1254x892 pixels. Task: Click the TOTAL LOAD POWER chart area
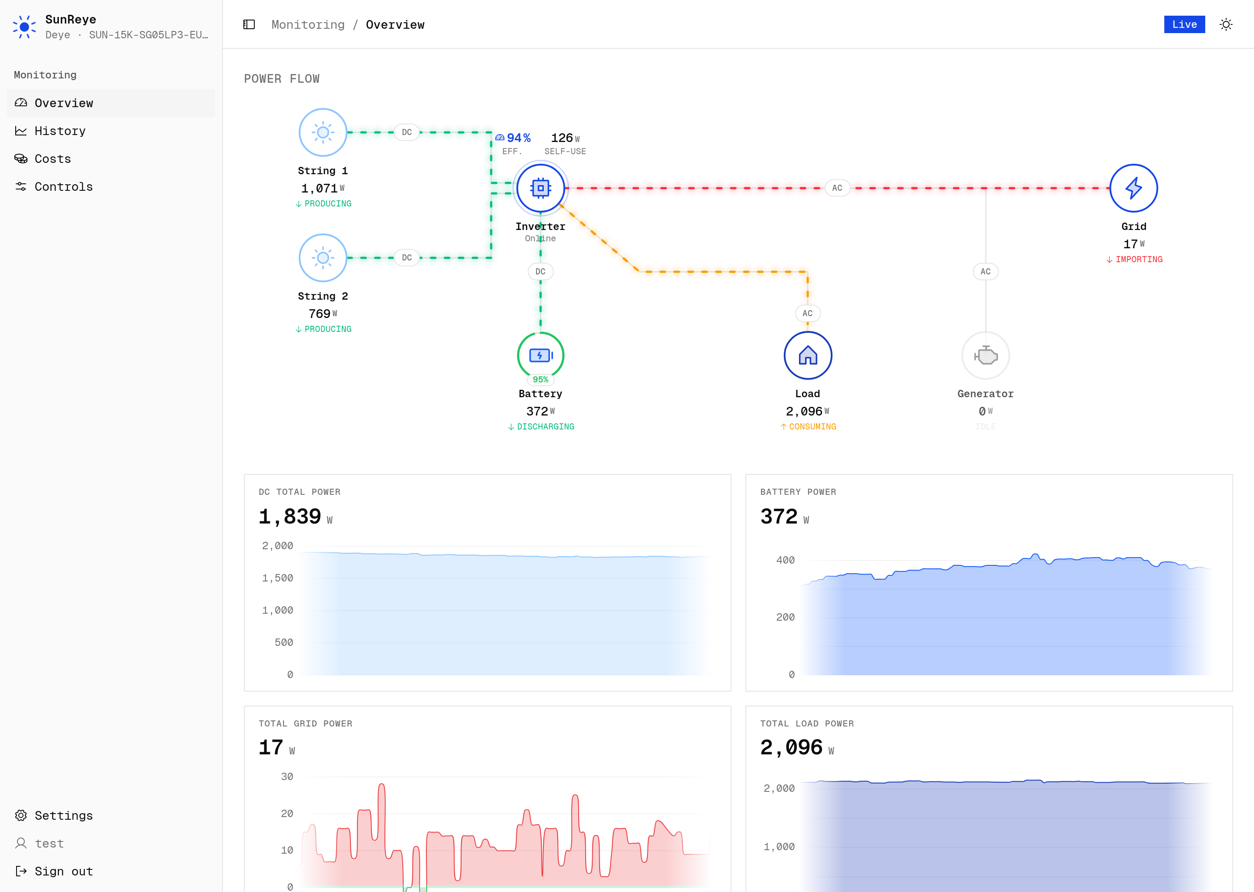[x=1006, y=831]
